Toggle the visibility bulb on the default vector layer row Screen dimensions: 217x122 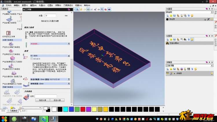[212, 19]
